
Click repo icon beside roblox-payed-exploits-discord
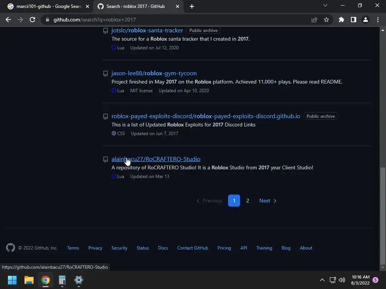(x=106, y=117)
